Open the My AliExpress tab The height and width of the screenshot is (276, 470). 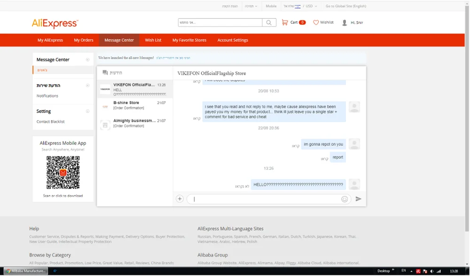coord(50,40)
